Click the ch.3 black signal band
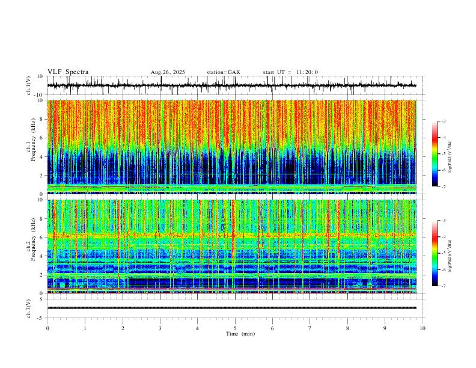 pos(231,308)
